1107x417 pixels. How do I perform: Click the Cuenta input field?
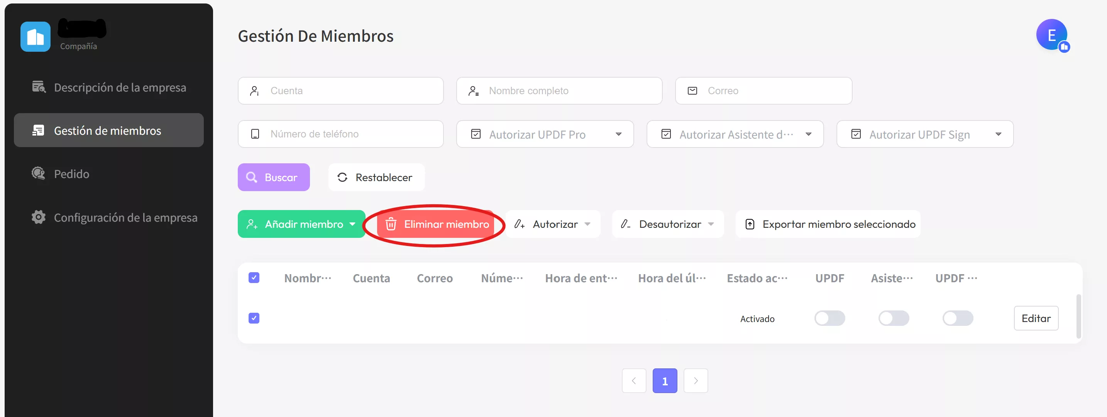tap(341, 91)
